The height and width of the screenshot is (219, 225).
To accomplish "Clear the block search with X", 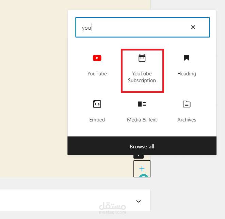I will click(193, 27).
